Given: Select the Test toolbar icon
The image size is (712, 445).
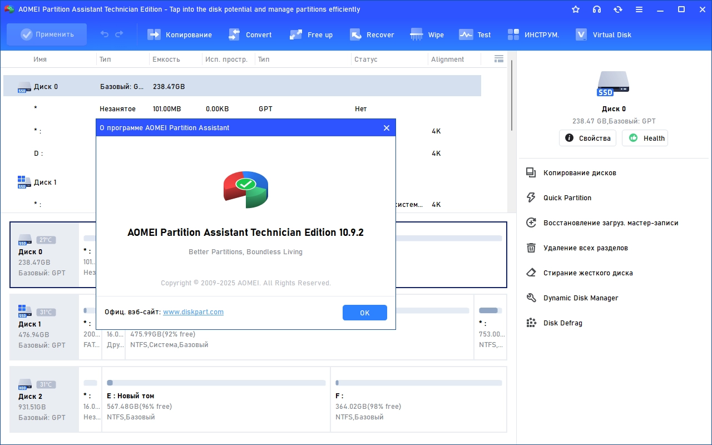Looking at the screenshot, I should (466, 34).
